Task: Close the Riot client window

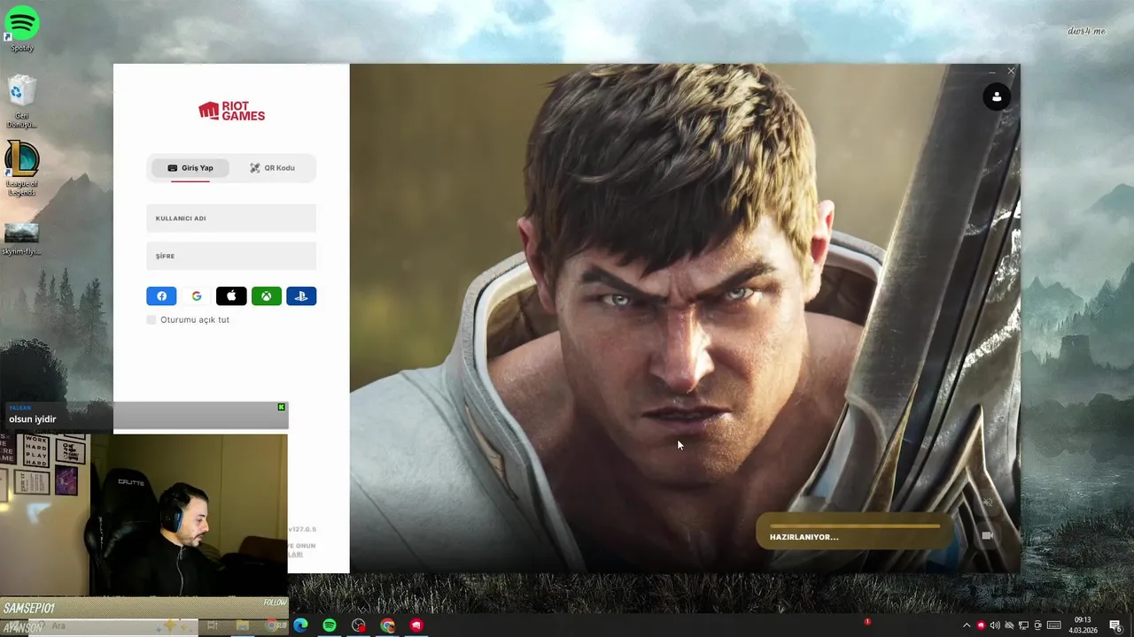Action: (1011, 72)
